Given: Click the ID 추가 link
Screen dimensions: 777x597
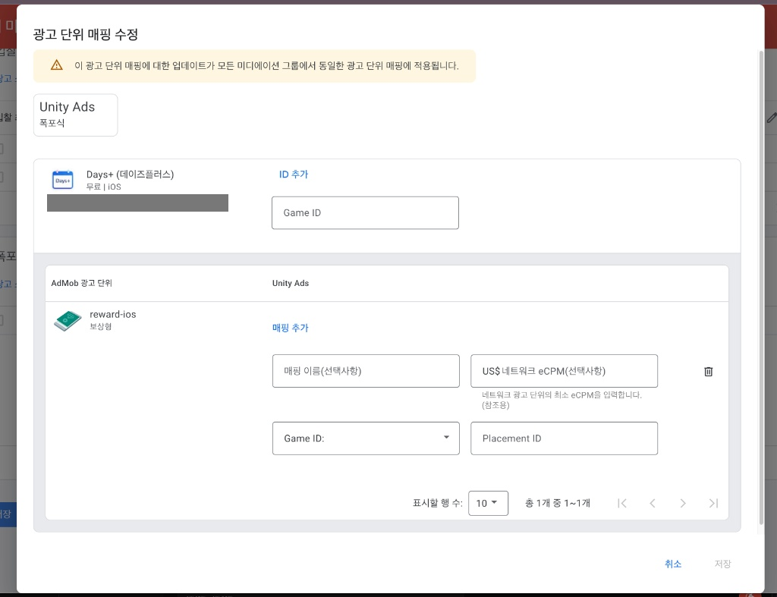Looking at the screenshot, I should tap(294, 174).
